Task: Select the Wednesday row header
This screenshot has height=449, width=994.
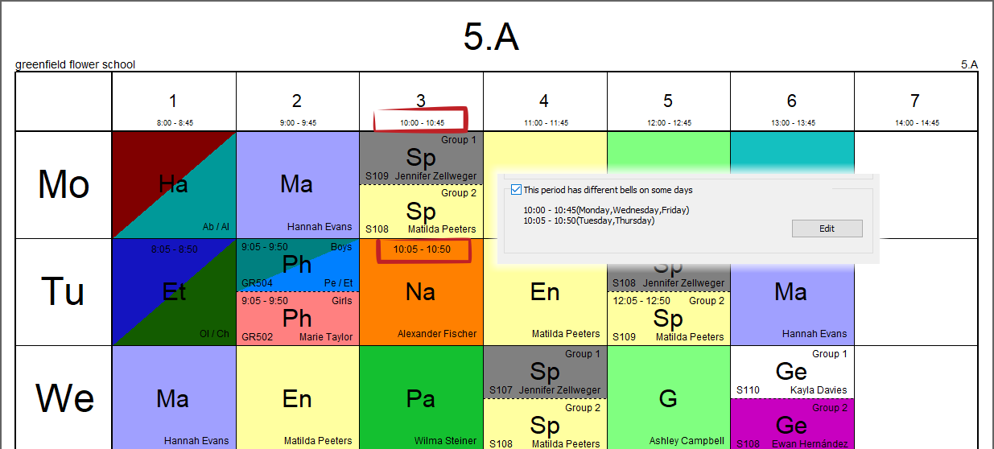Action: tap(64, 398)
